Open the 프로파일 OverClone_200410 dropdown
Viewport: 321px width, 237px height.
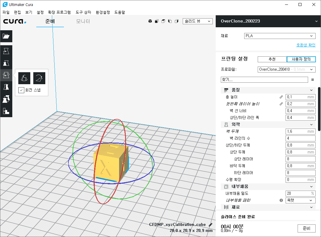tap(286, 69)
